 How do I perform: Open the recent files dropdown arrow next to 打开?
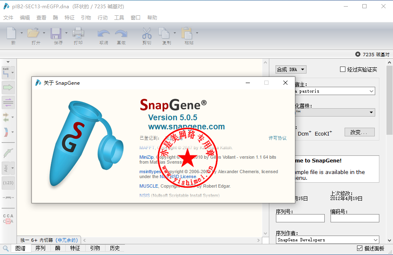[x=44, y=33]
